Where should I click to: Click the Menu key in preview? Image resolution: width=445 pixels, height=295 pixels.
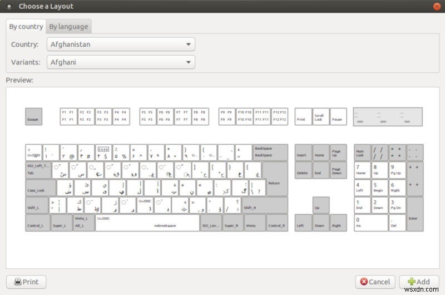pyautogui.click(x=255, y=223)
